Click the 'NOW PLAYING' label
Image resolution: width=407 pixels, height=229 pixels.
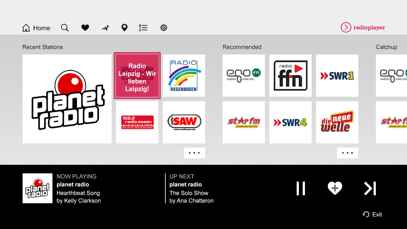point(77,177)
